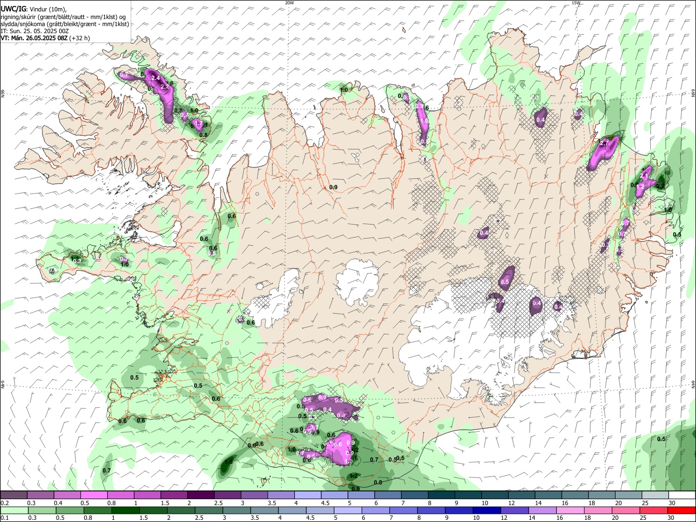
Task: Pick the pale grey snow swatch between 25 and 30
Action: point(655,495)
